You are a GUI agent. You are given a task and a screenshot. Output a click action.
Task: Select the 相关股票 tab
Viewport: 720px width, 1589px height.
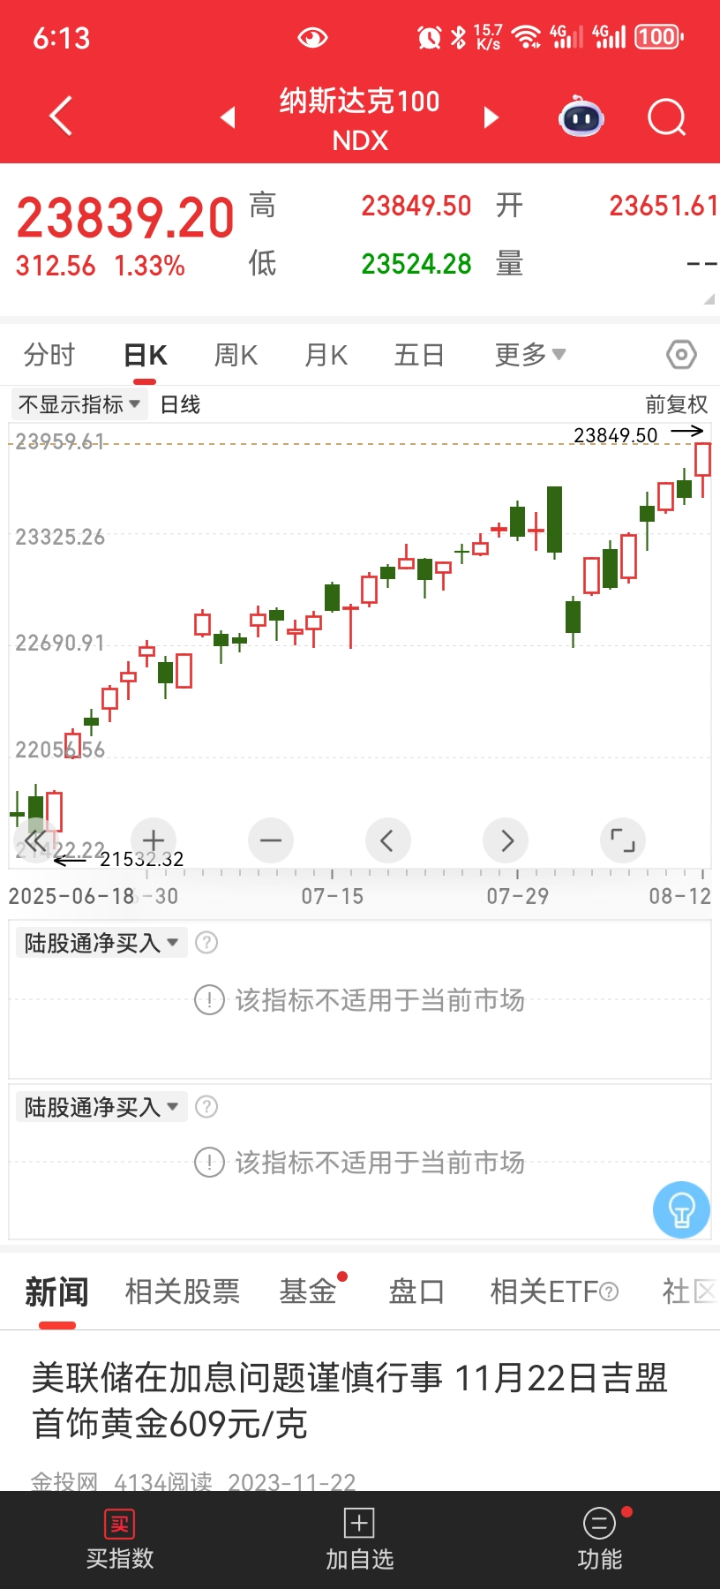tap(183, 1292)
